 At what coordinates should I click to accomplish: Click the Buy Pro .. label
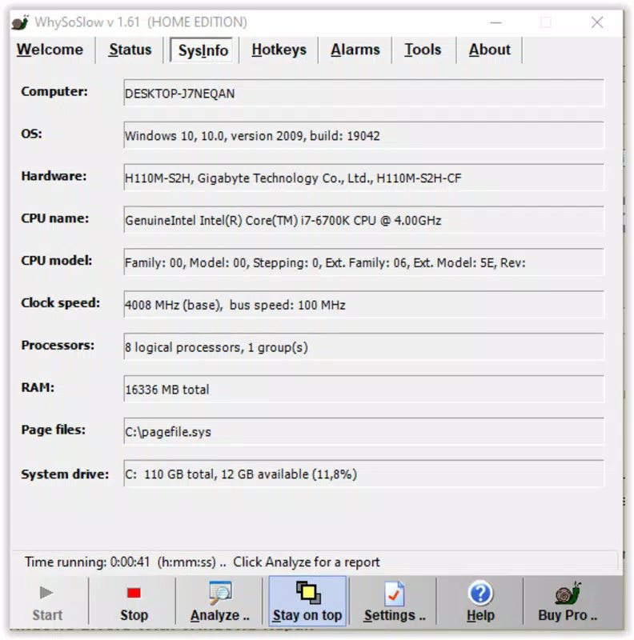(x=568, y=615)
